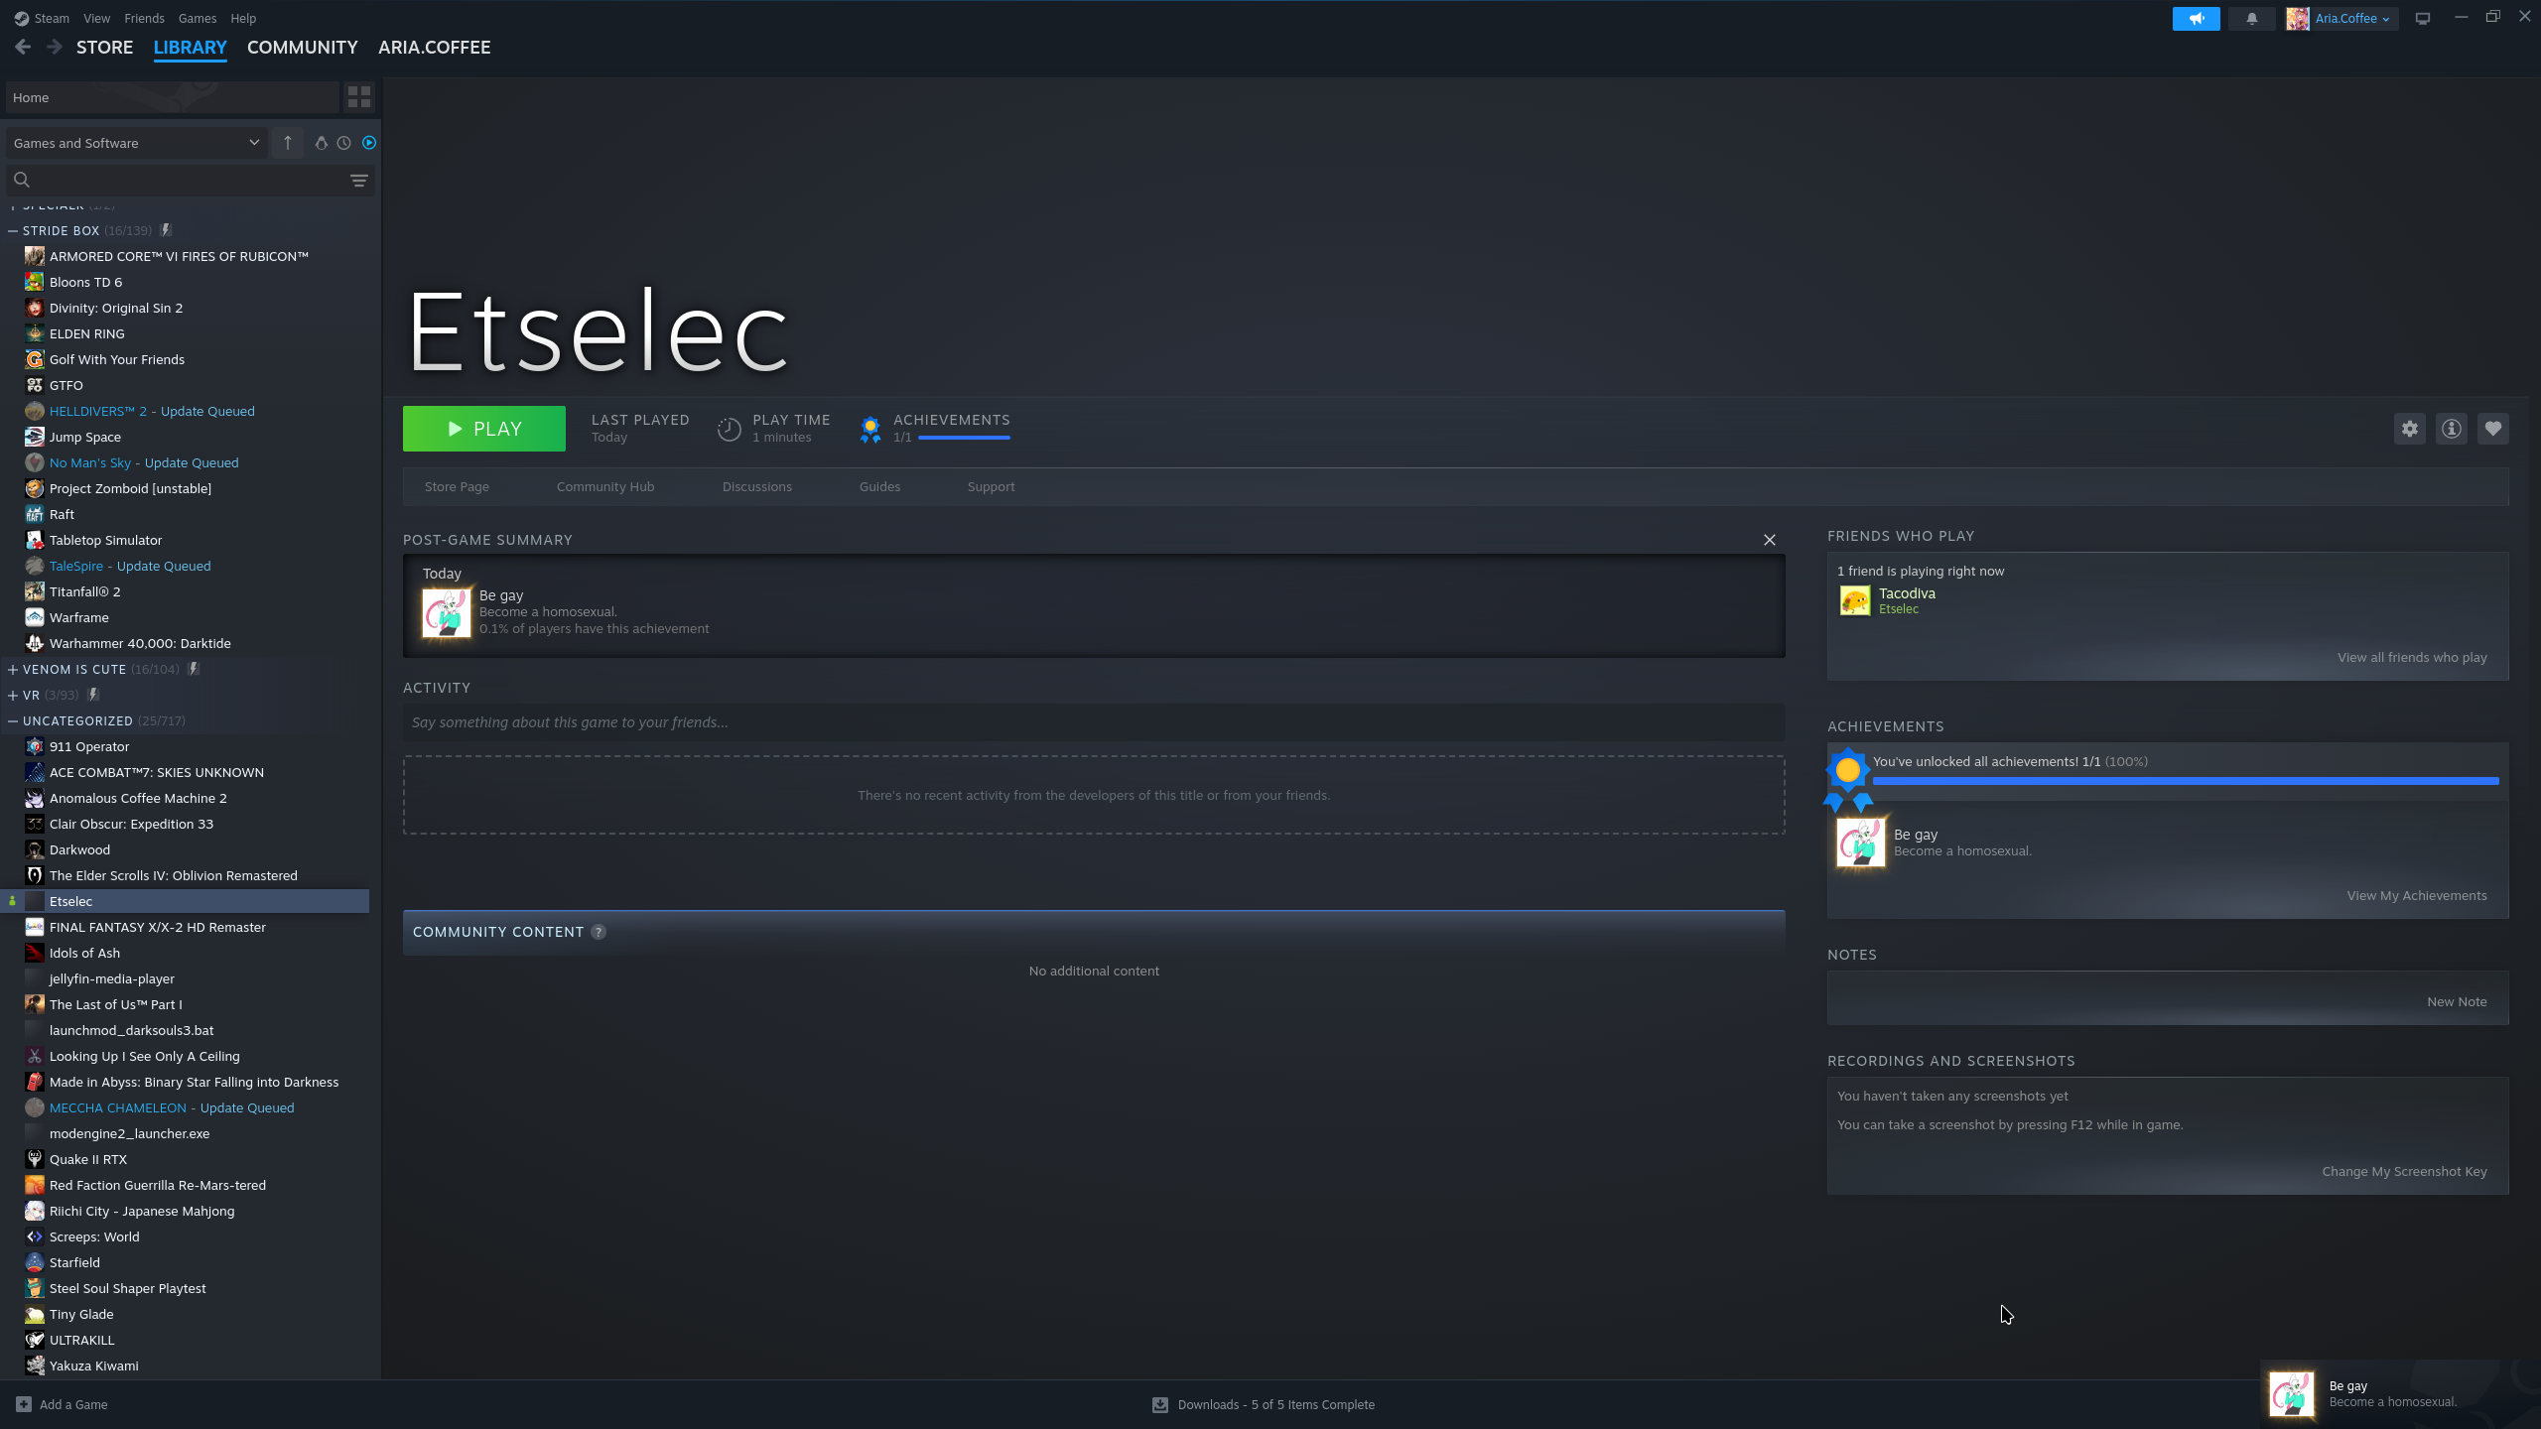Screen dimensions: 2541x1429
Task: Open the ARIA.COFFEE profile tab
Action: tap(434, 47)
